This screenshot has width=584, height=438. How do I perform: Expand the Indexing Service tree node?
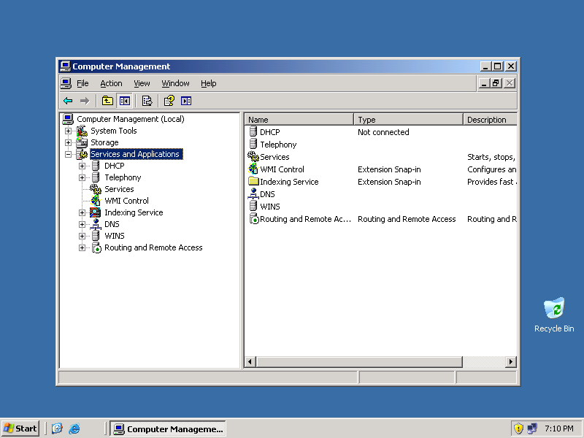click(x=82, y=212)
